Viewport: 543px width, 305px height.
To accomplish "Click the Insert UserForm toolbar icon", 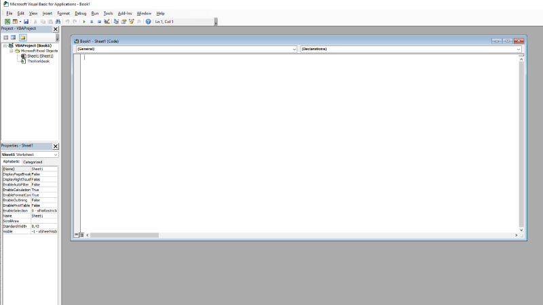I will point(15,22).
